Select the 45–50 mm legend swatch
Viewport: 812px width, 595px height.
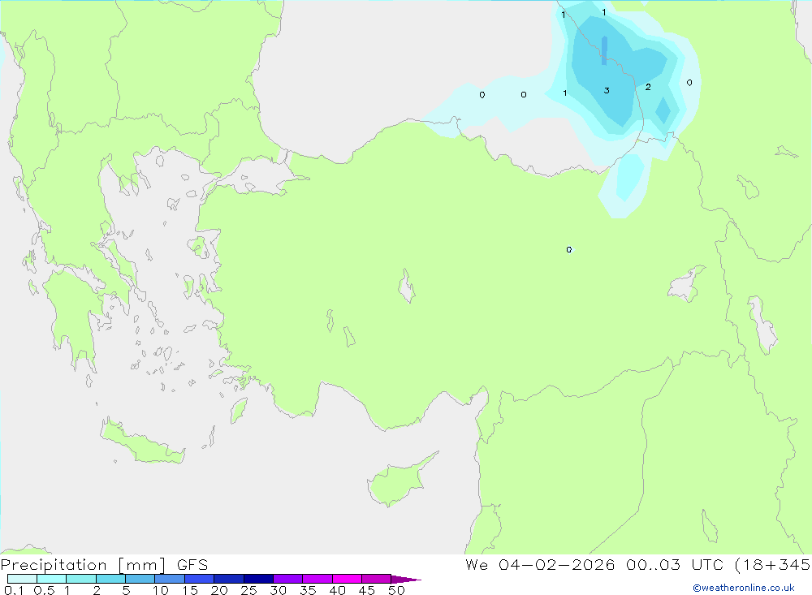point(376,579)
